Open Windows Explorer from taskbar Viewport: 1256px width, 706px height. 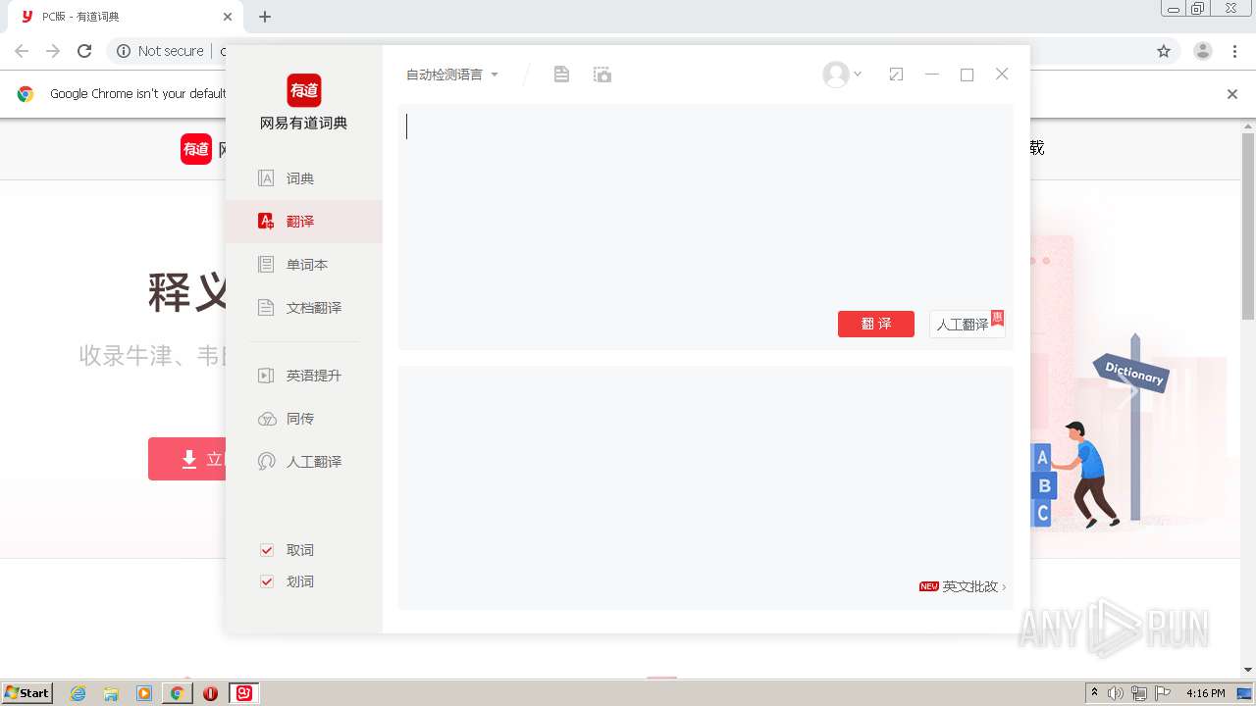pos(111,693)
